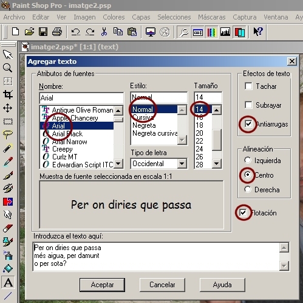Select the Flood Fill bucket tool
Screen dimensions: 303x303
pyautogui.click(x=8, y=269)
